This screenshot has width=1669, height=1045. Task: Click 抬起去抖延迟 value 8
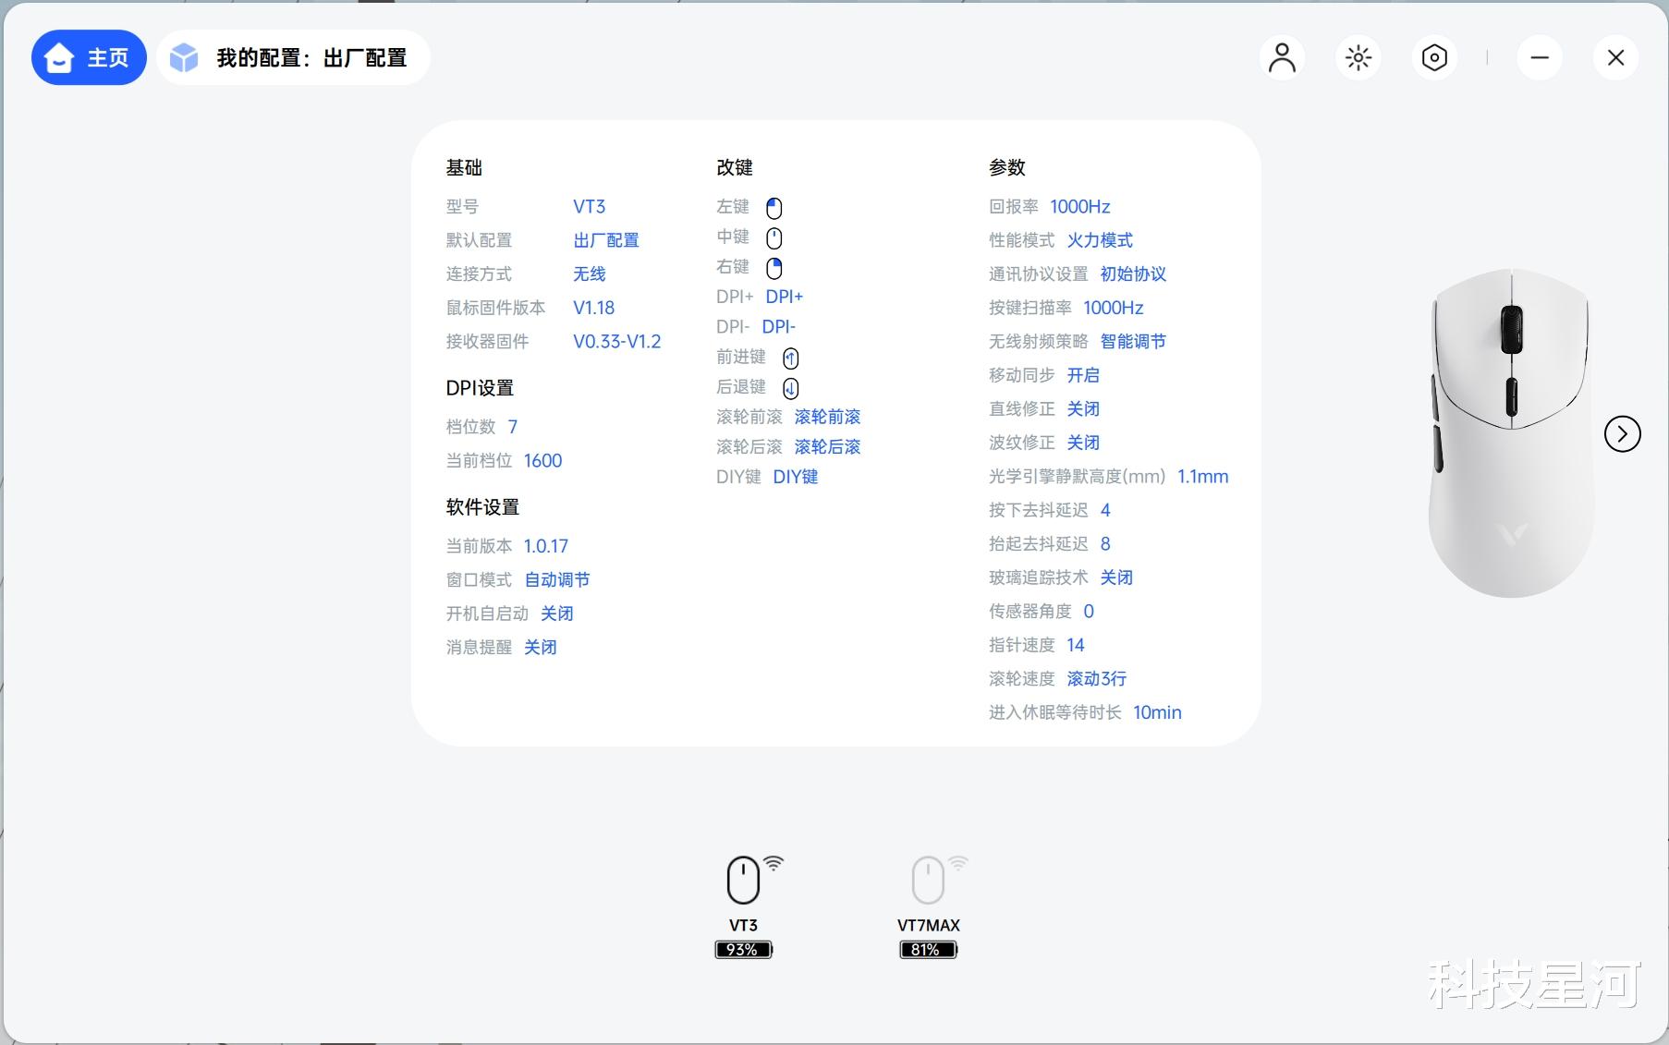1105,544
